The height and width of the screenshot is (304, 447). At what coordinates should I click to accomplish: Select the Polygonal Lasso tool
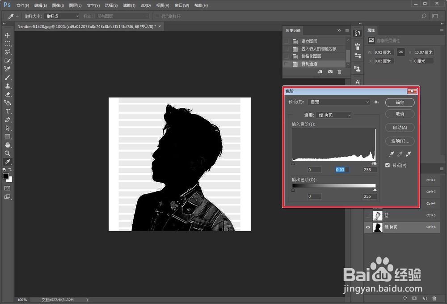pyautogui.click(x=8, y=52)
